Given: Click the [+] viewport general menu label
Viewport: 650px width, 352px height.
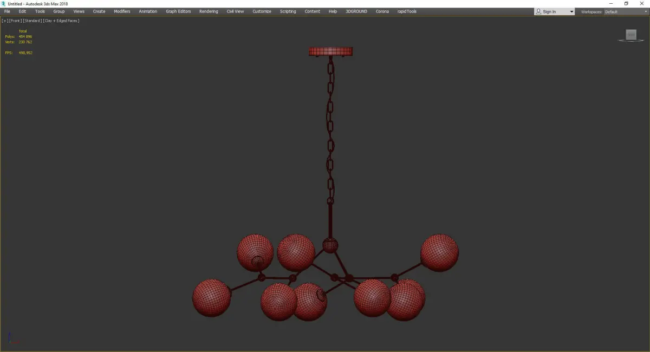Looking at the screenshot, I should pyautogui.click(x=5, y=21).
